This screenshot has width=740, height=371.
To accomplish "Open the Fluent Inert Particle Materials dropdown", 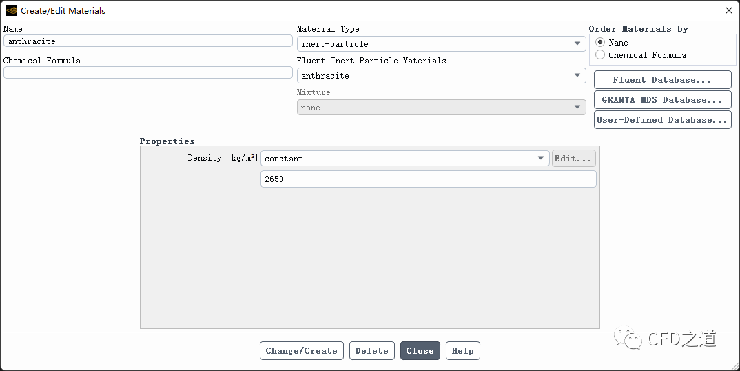I will 441,76.
